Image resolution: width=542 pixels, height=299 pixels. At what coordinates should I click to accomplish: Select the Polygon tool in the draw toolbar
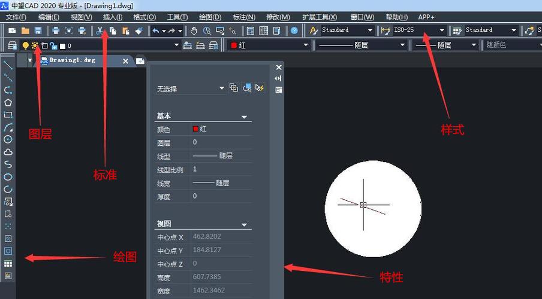coord(8,102)
